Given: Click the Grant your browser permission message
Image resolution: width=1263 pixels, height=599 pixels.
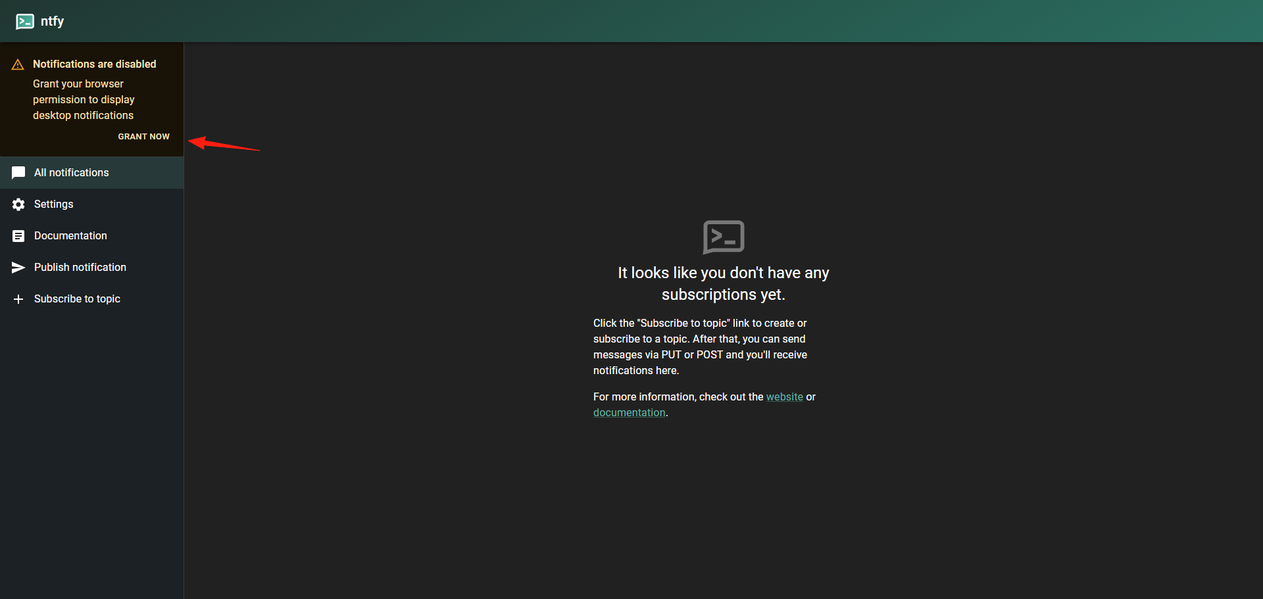Looking at the screenshot, I should pyautogui.click(x=84, y=100).
